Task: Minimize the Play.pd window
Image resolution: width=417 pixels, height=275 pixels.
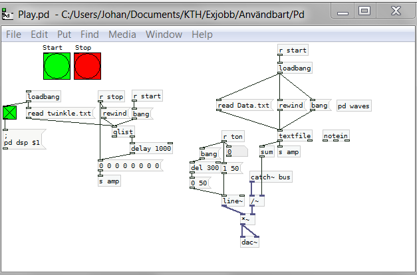Action: pyautogui.click(x=343, y=11)
